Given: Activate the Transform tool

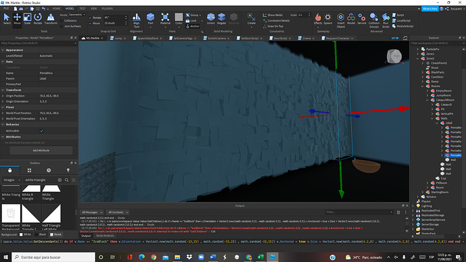Looking at the screenshot, I should point(51,19).
